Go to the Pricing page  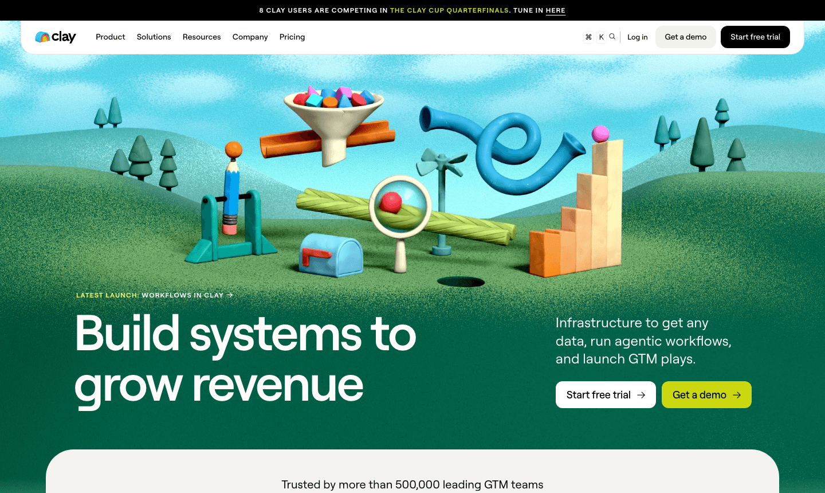coord(292,37)
